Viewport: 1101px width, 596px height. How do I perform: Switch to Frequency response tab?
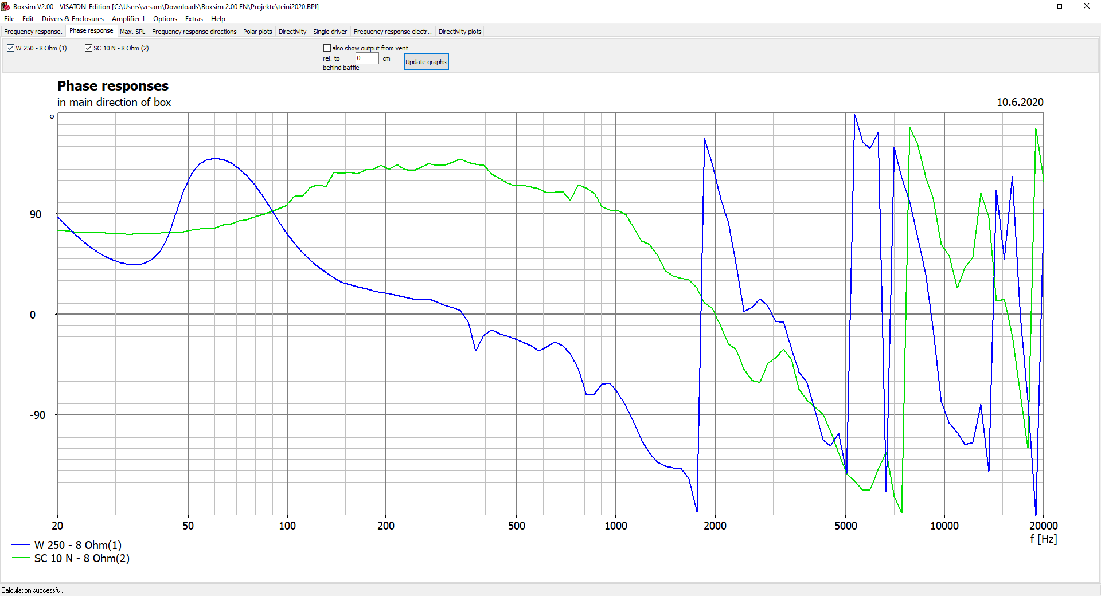(x=33, y=32)
